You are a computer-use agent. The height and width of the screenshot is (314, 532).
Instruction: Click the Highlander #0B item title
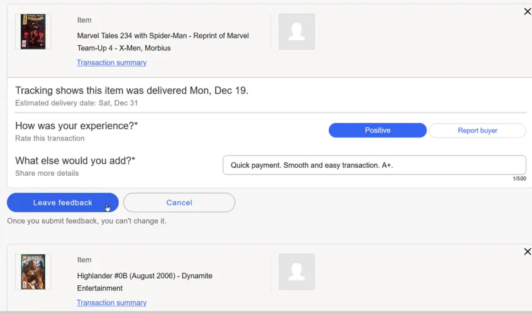145,282
